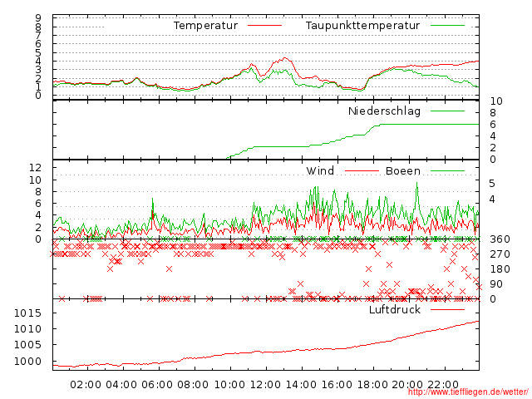Click the 20:00 time axis label
Viewport: 532px width, 399px height.
(x=407, y=385)
